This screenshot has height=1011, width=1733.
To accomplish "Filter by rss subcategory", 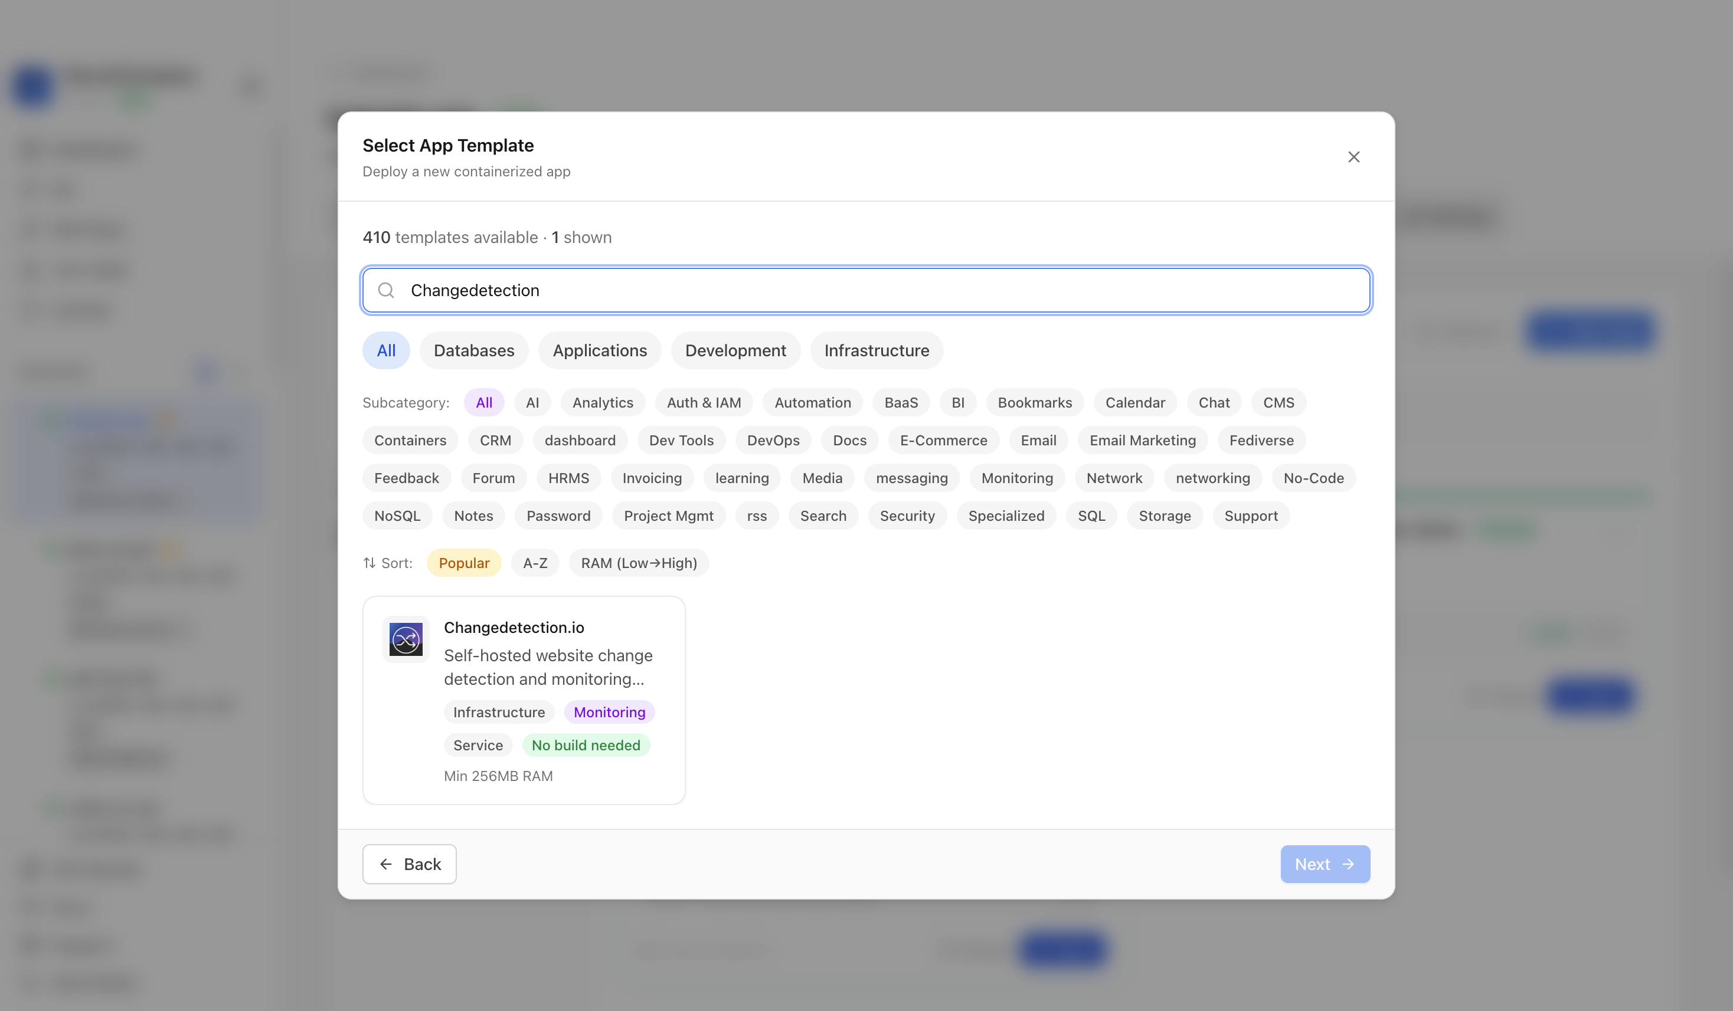I will pos(757,516).
